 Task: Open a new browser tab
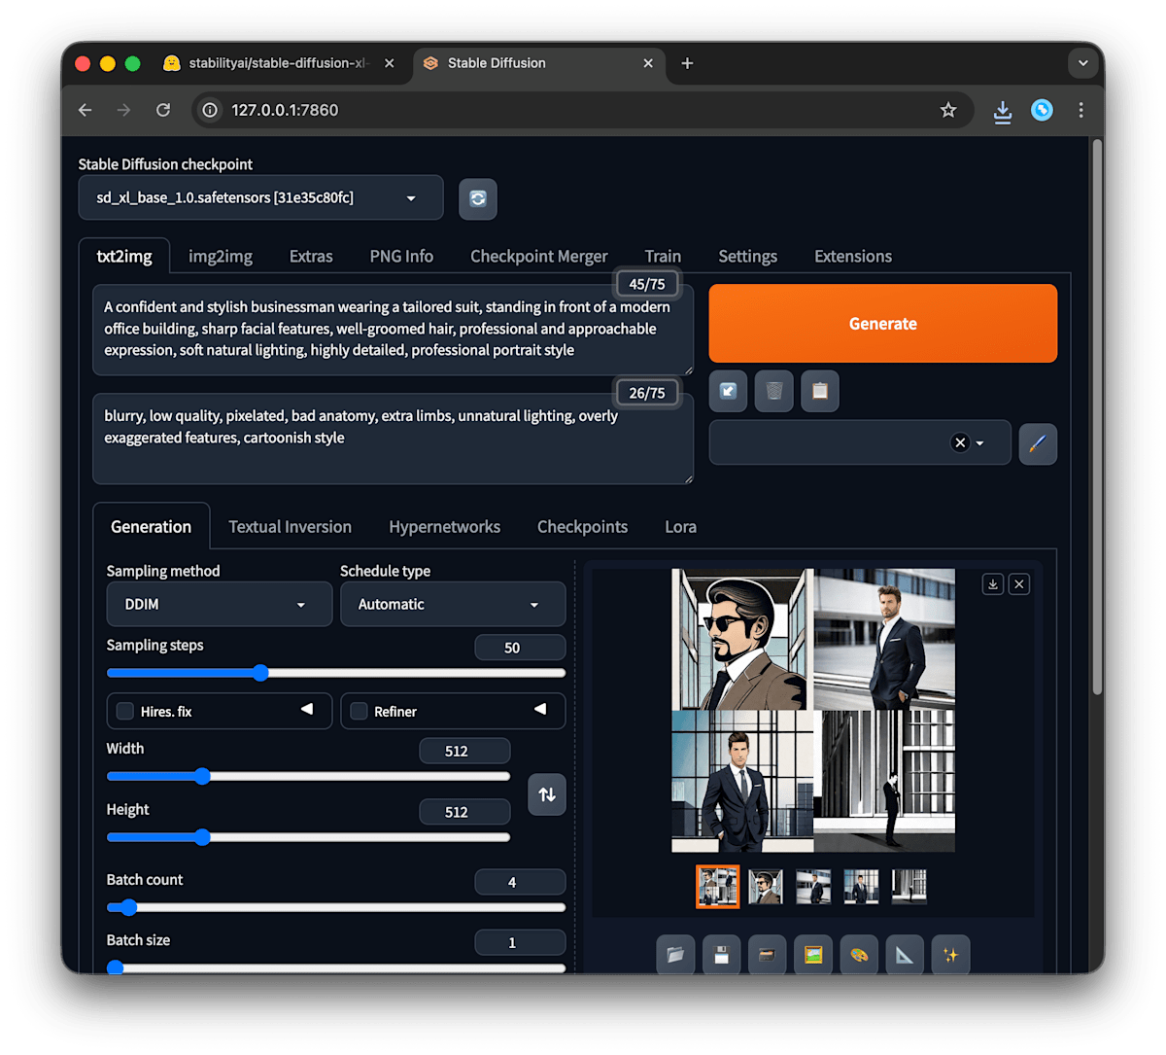687,63
